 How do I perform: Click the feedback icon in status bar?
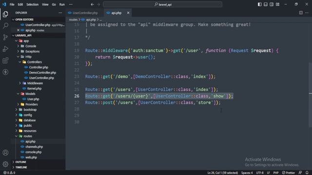coord(300,173)
